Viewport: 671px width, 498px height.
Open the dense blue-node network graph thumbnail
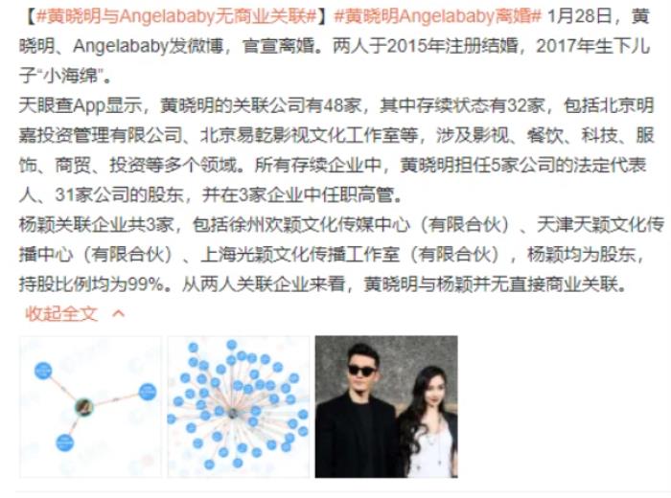tap(239, 406)
